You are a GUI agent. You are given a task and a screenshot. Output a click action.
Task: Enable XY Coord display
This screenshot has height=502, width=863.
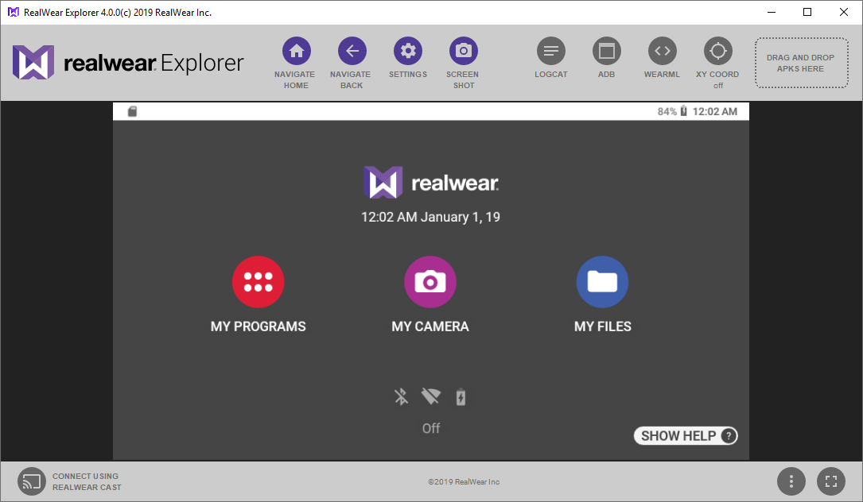pyautogui.click(x=717, y=49)
